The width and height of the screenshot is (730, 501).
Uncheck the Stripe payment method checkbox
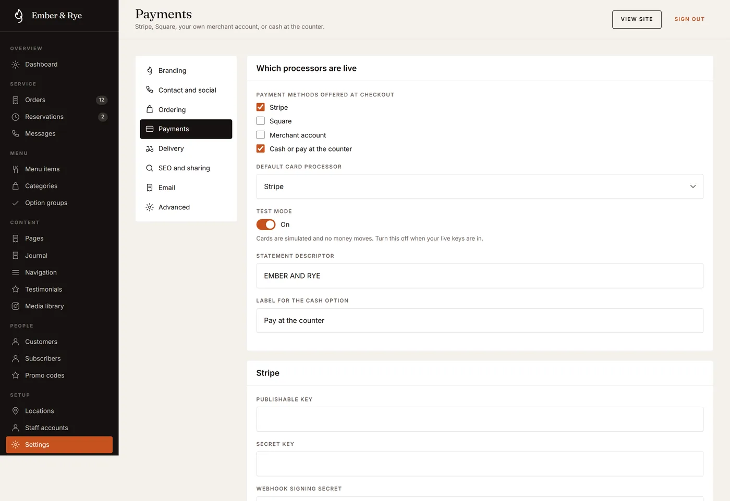click(x=261, y=107)
